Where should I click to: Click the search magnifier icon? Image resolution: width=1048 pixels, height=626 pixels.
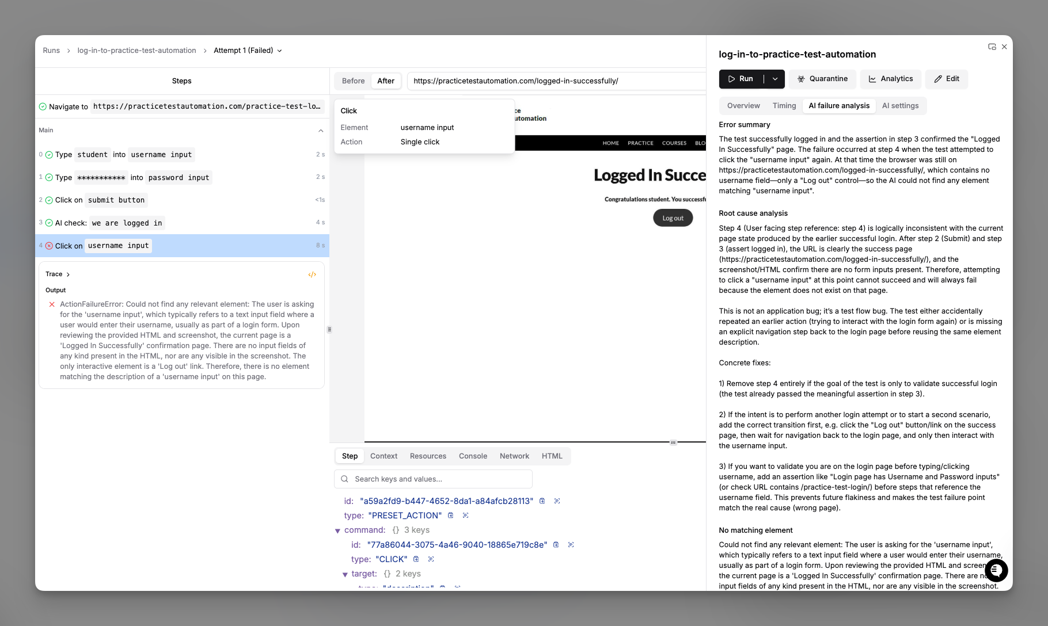pyautogui.click(x=344, y=479)
